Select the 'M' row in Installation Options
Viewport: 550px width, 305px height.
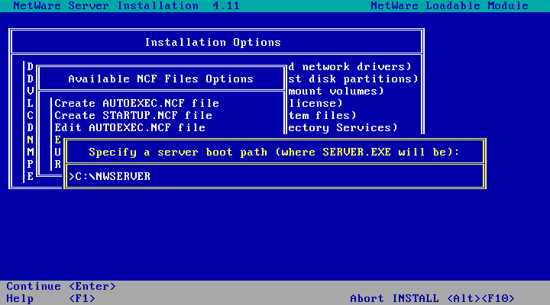[x=30, y=152]
